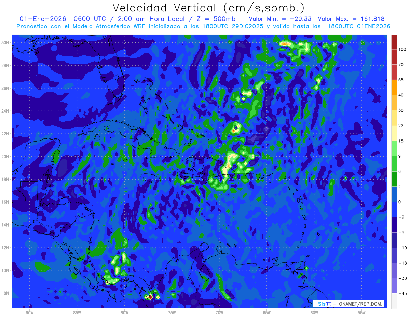Click the colorbar value label '-10'

pyautogui.click(x=402, y=248)
